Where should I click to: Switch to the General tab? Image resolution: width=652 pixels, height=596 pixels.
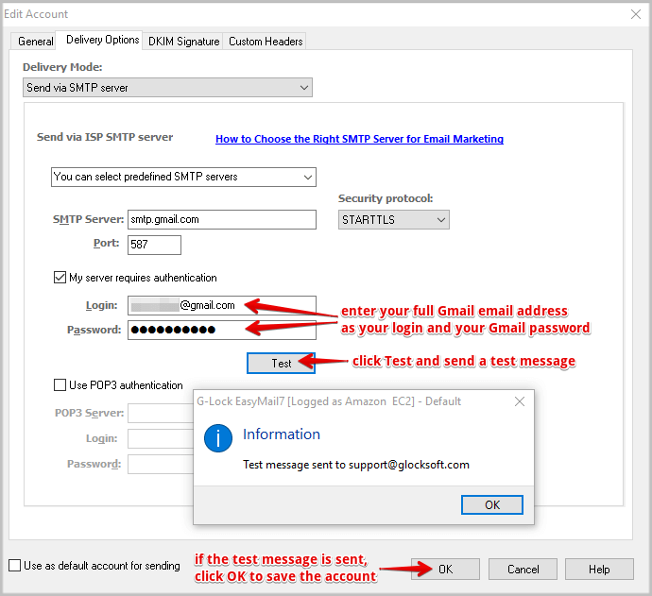pos(35,42)
